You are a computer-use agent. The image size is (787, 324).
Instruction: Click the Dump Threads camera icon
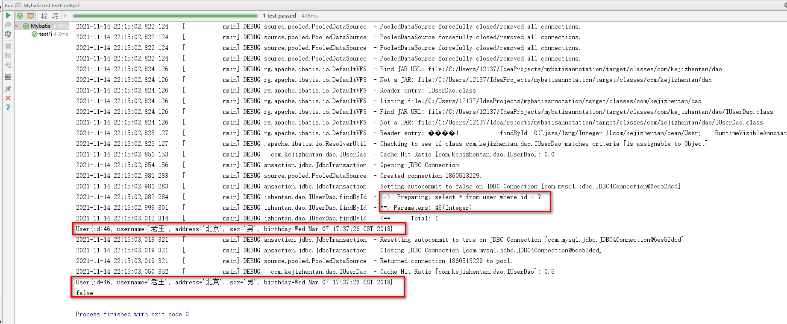8,55
